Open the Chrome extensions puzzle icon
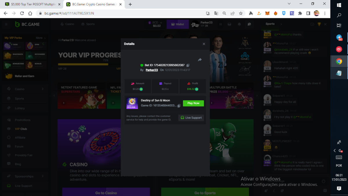The width and height of the screenshot is (348, 196). [x=300, y=13]
